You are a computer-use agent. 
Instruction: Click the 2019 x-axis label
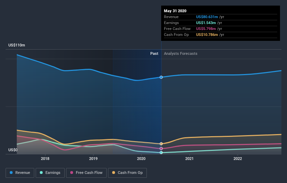[x=93, y=159]
